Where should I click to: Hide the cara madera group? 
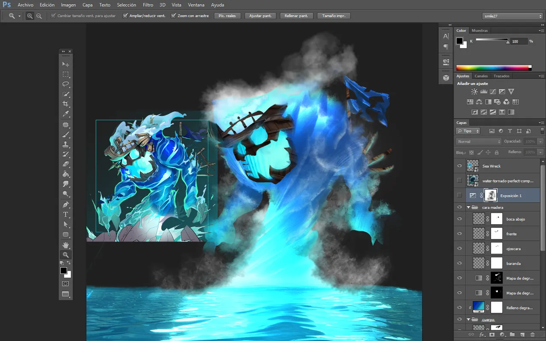[x=459, y=208]
